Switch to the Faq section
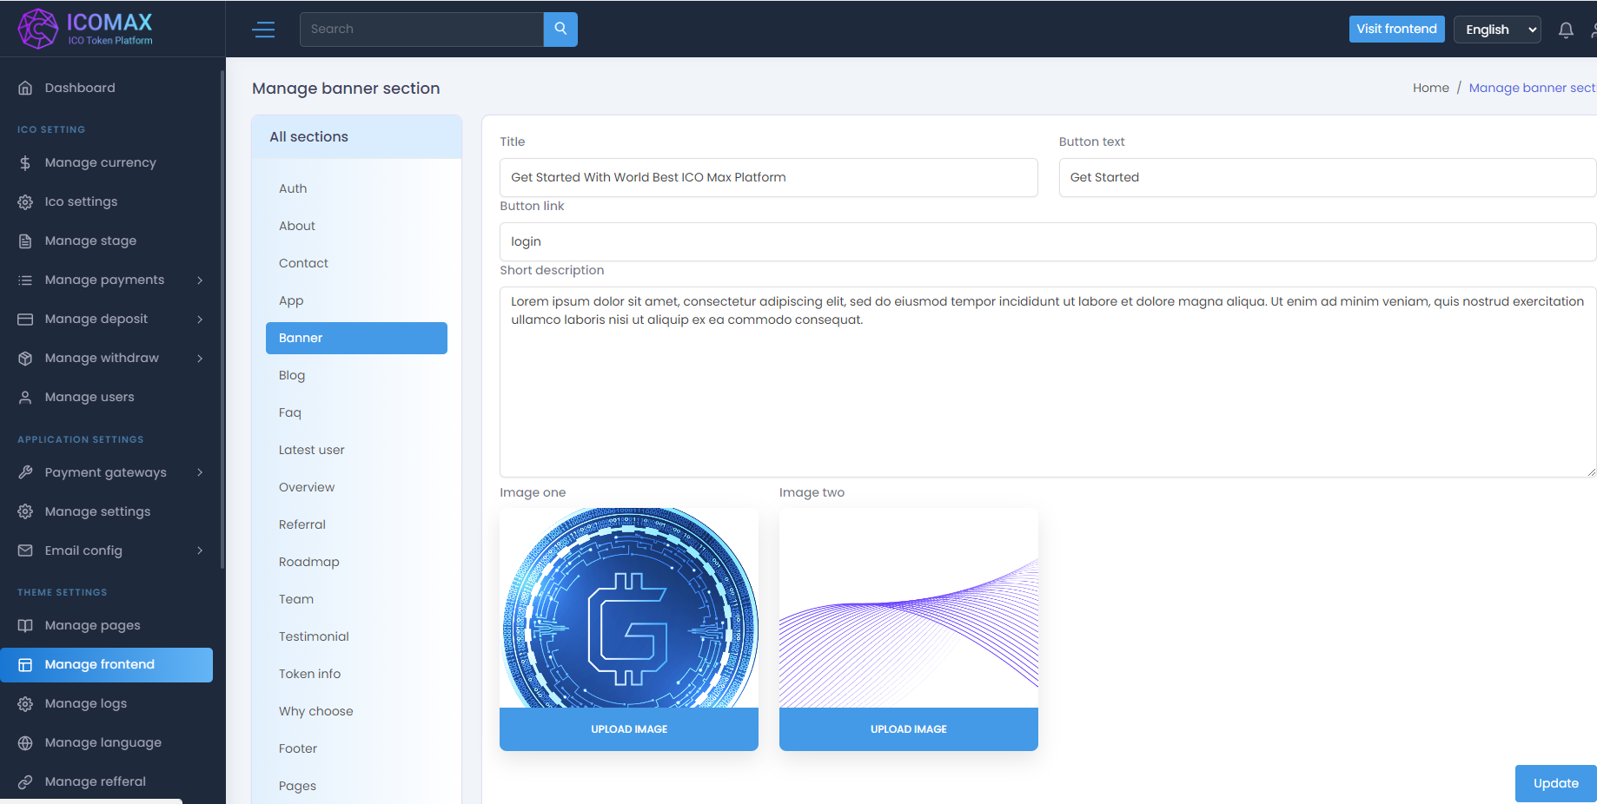Screen dimensions: 1597x804 coord(356,412)
